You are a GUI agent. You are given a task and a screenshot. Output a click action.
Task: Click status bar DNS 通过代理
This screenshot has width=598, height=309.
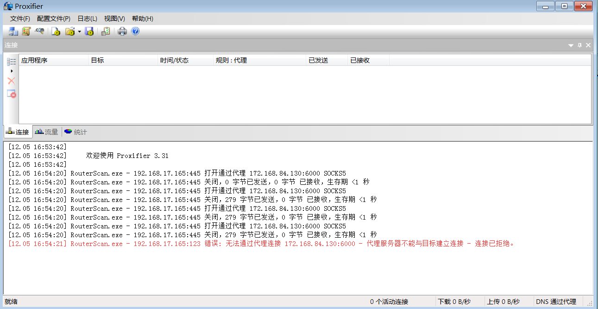click(x=556, y=302)
